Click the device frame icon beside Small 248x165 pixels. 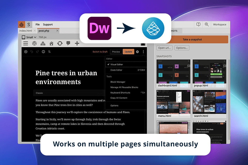tap(24, 37)
